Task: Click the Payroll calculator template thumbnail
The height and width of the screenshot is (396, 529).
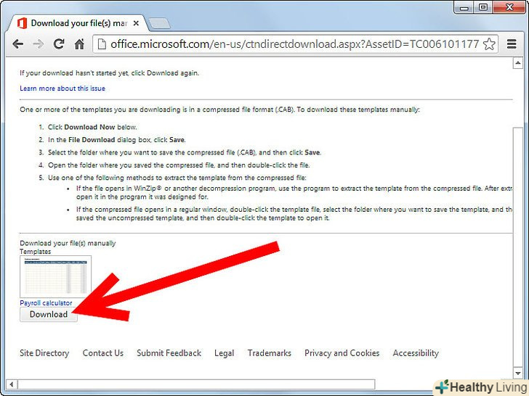Action: 56,276
